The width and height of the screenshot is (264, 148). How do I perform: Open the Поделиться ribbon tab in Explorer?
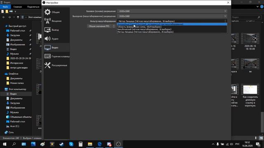click(x=33, y=7)
